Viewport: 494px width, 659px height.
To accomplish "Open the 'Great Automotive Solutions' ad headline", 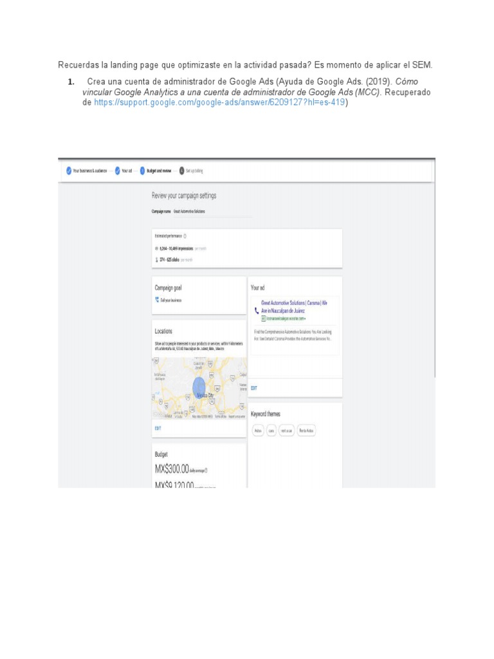I will (x=294, y=307).
